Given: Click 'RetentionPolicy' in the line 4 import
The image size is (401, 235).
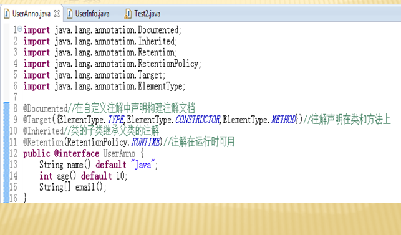Looking at the screenshot, I should point(168,64).
